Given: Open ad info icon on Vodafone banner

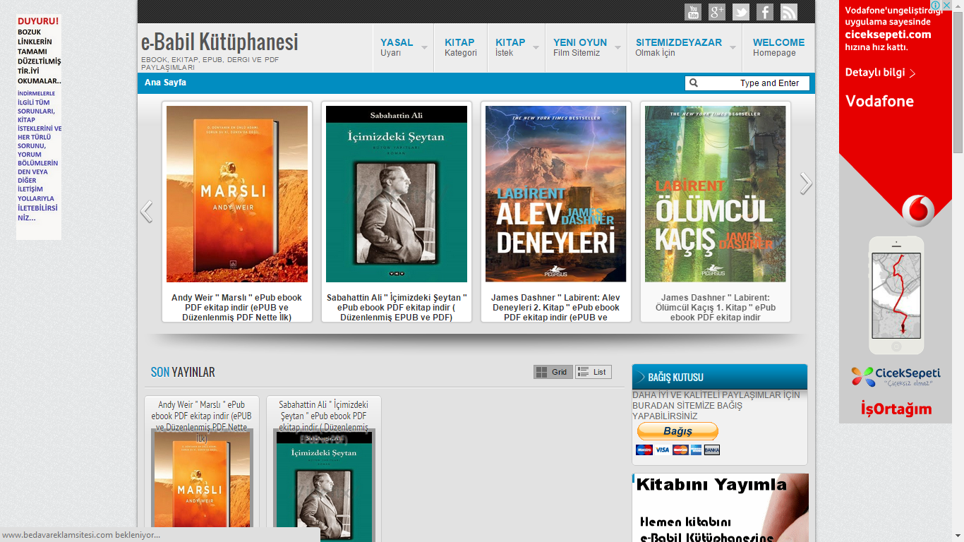Looking at the screenshot, I should (936, 6).
